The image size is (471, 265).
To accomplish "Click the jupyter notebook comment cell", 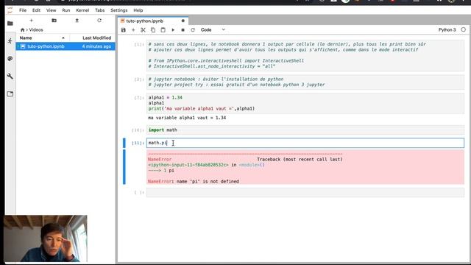I will click(305, 82).
